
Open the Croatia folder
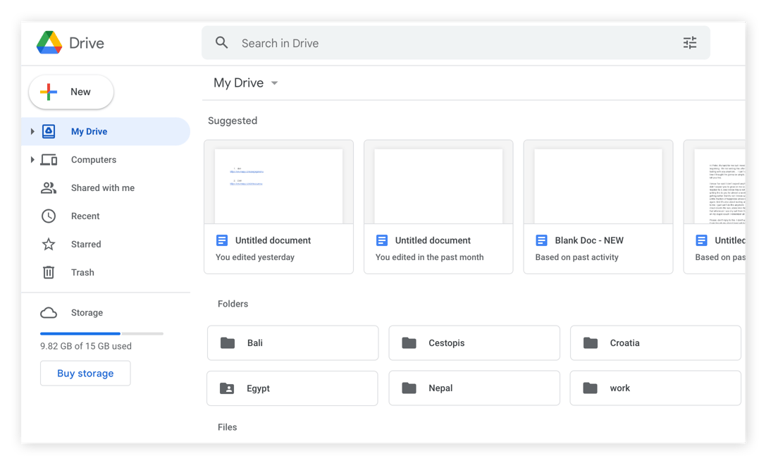(x=655, y=343)
